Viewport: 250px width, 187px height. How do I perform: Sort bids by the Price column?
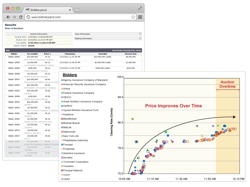point(47,54)
